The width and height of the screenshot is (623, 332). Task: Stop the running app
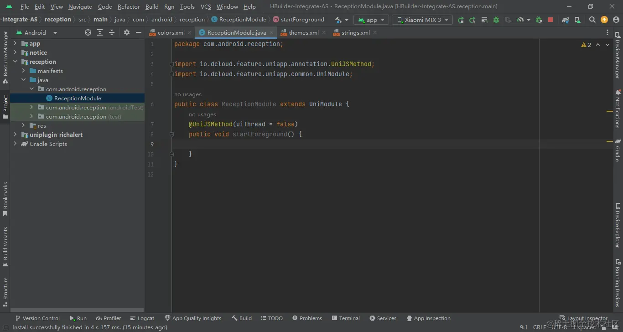click(x=550, y=20)
